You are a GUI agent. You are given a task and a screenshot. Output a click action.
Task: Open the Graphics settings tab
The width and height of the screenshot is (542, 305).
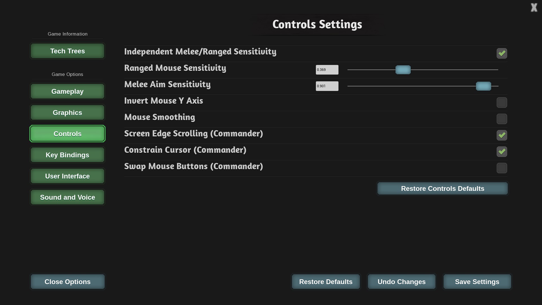(67, 113)
